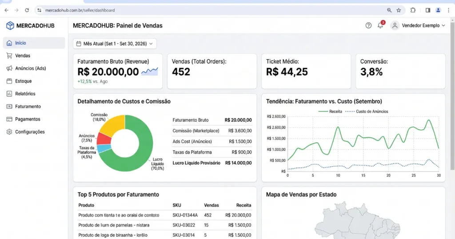Click the +12,5% vs. Ago indicator
The image size is (455, 239).
pos(92,81)
